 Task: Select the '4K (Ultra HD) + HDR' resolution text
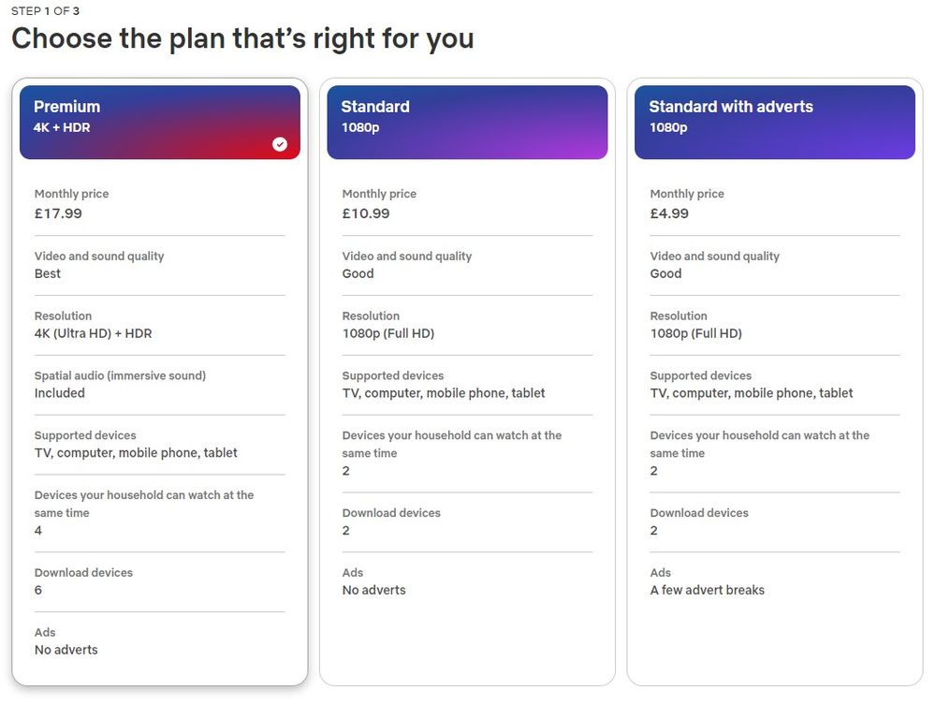click(x=93, y=333)
